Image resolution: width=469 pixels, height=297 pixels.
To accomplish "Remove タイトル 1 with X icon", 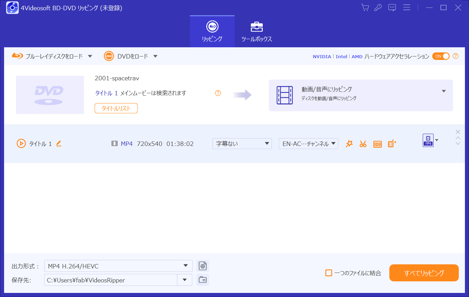I will 458,132.
